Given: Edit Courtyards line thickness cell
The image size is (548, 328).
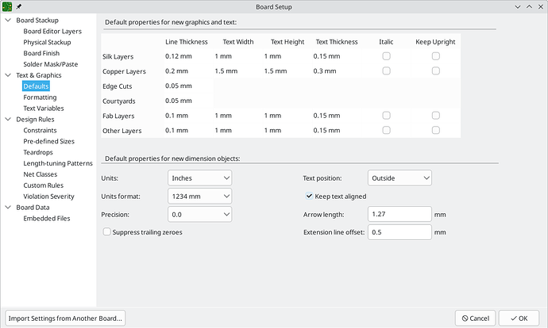Looking at the screenshot, I should pyautogui.click(x=189, y=101).
